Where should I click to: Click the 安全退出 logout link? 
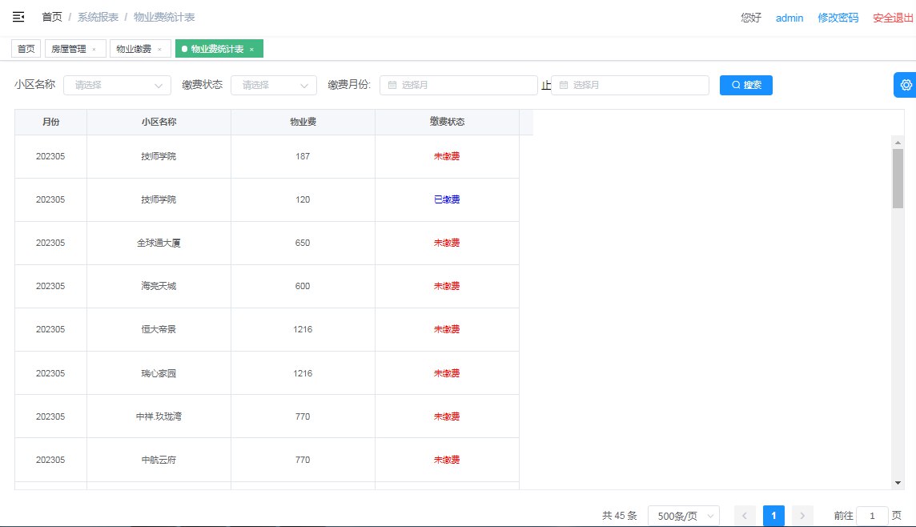[x=891, y=17]
